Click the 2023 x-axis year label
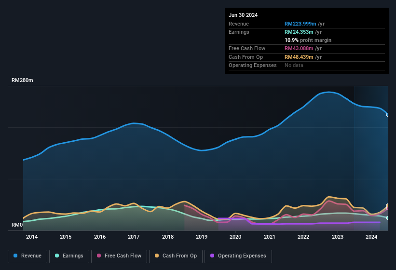Screen dimensions: 396x270 click(338, 237)
